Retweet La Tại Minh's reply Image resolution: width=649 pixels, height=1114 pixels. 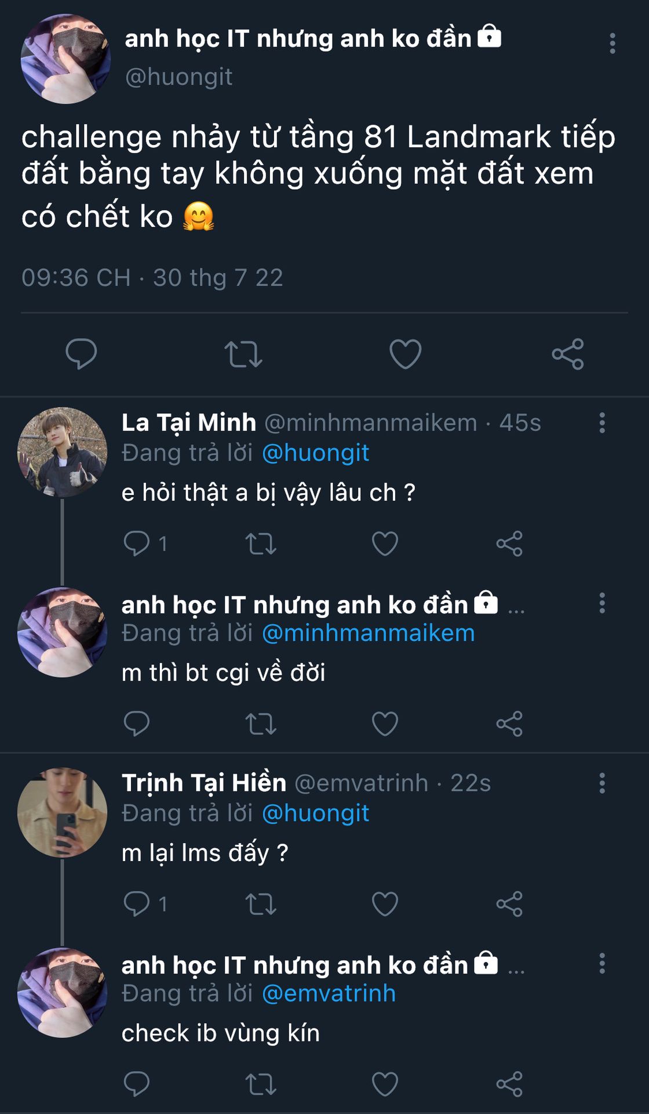click(x=261, y=544)
